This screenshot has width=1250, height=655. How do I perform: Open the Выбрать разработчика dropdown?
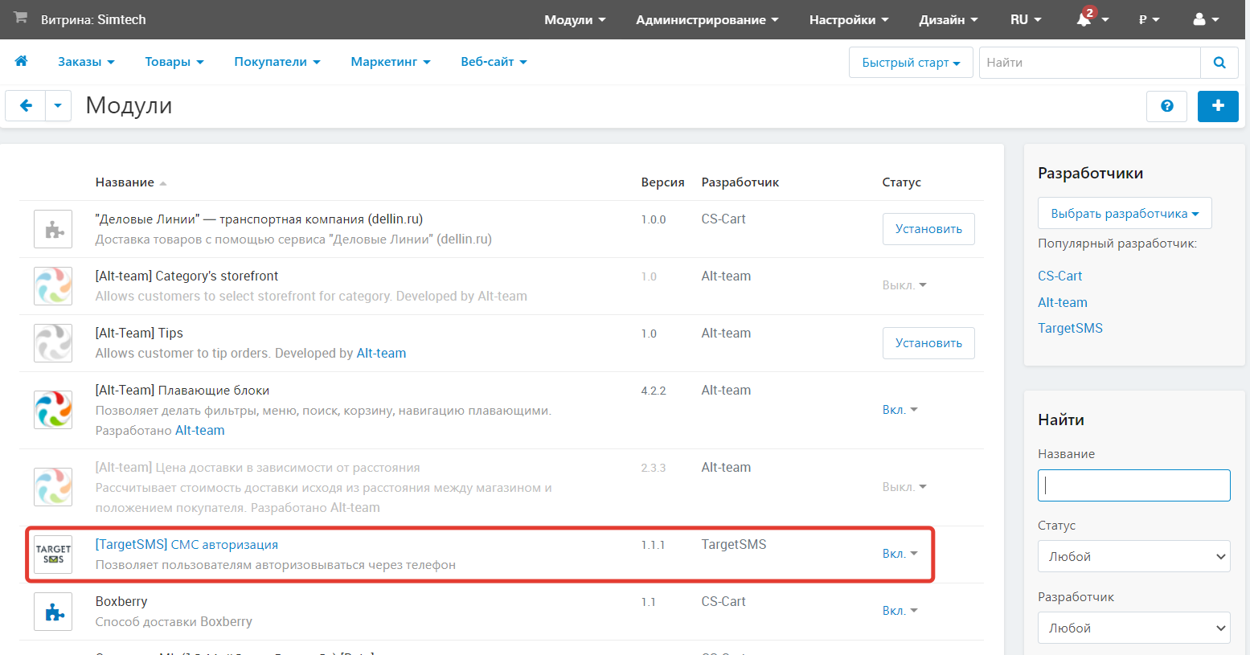click(1125, 213)
